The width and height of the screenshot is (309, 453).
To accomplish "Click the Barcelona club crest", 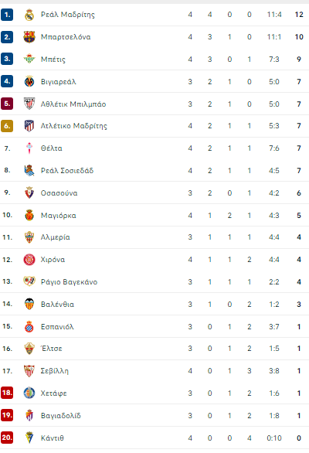I will pos(29,37).
